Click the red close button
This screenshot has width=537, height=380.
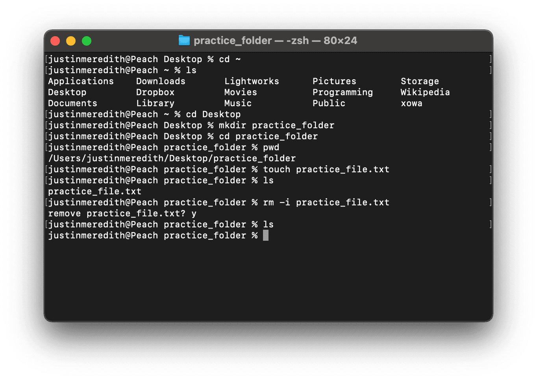coord(55,41)
